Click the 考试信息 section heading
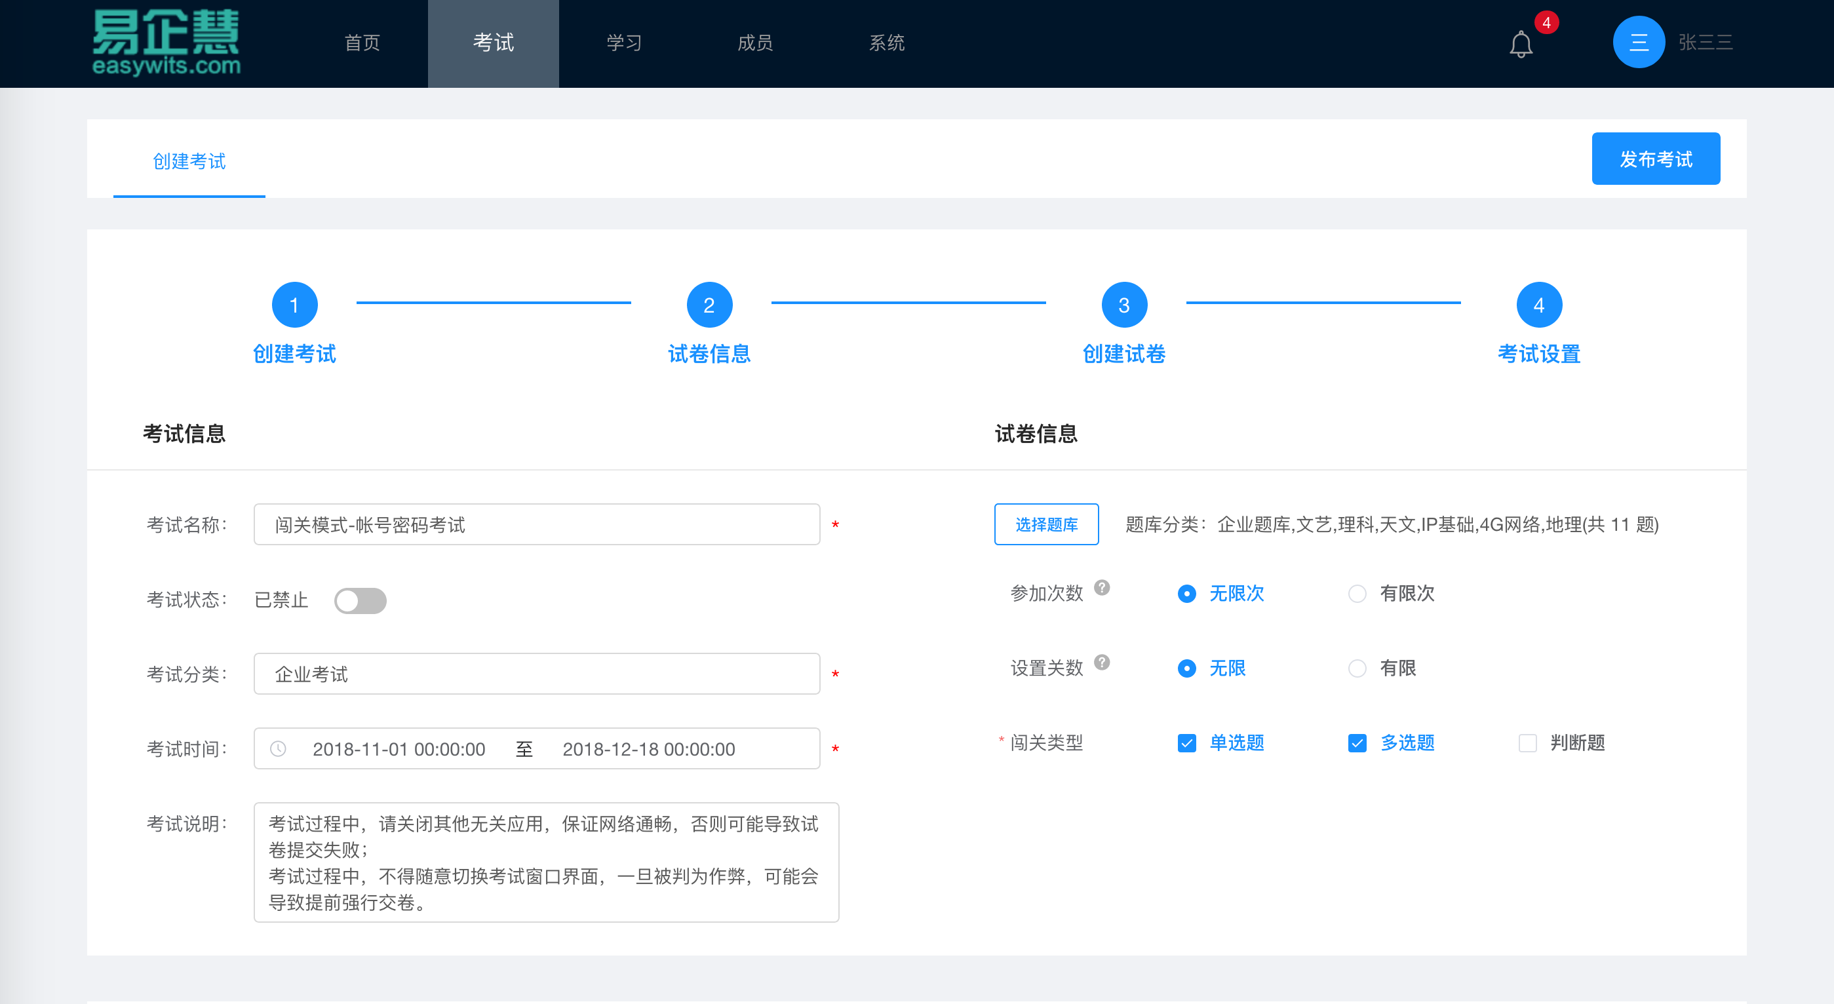 (184, 434)
